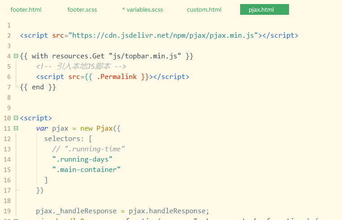Screen dimensions: 342x220
Task: Click the ".running-days" string
Action: click(82, 159)
